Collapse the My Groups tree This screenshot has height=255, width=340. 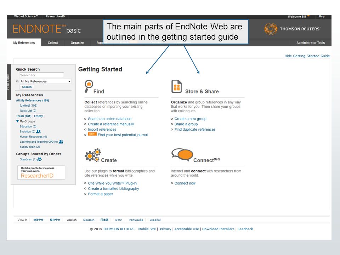pyautogui.click(x=17, y=121)
